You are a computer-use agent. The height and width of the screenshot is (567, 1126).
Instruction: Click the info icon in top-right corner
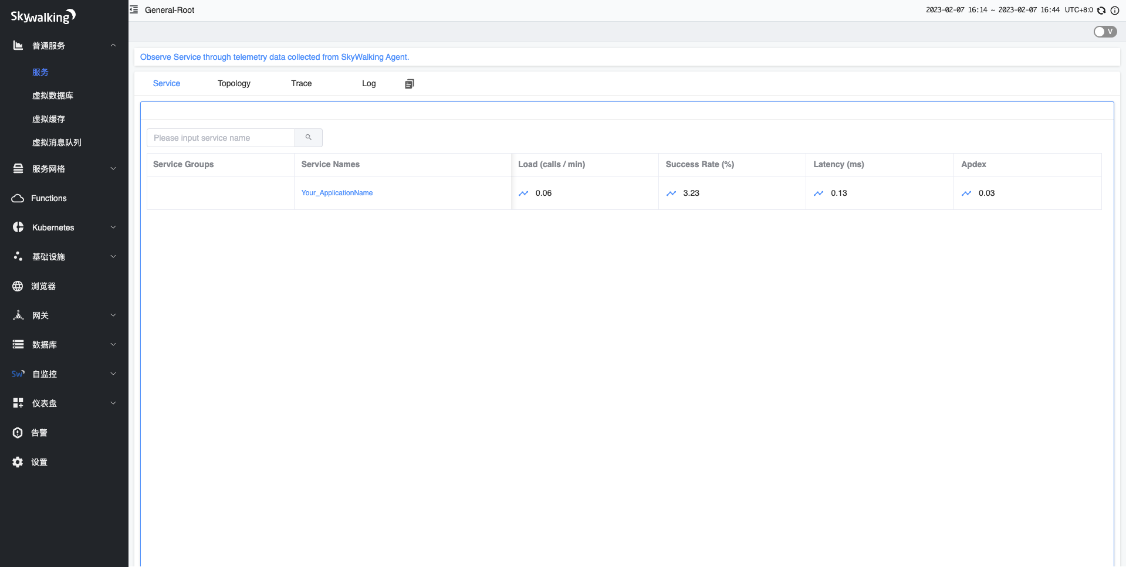point(1114,11)
